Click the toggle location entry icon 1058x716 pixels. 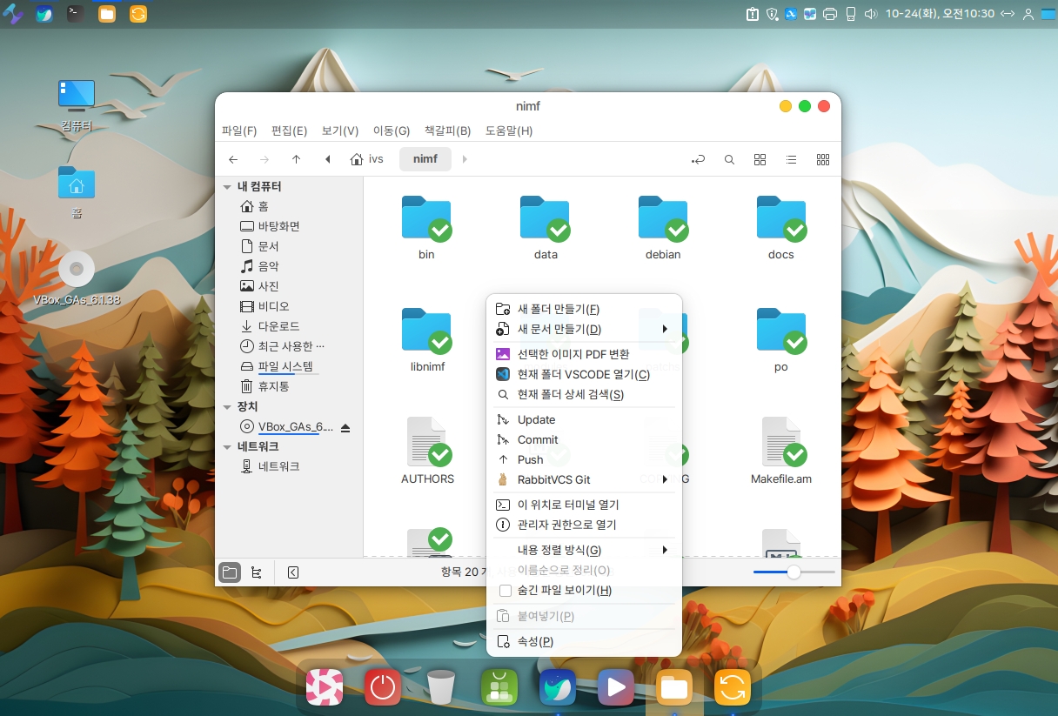[x=698, y=160]
